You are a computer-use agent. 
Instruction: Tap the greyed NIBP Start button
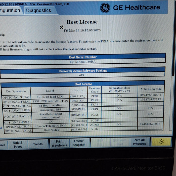click(100, 143)
